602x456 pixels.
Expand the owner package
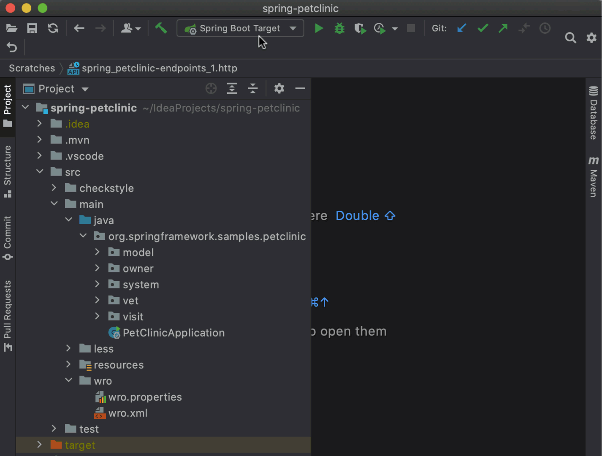(x=97, y=268)
